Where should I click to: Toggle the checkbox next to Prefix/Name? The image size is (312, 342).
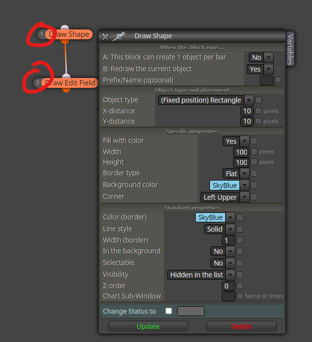point(278,80)
